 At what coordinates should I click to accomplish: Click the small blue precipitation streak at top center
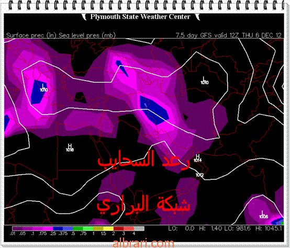coord(121,68)
